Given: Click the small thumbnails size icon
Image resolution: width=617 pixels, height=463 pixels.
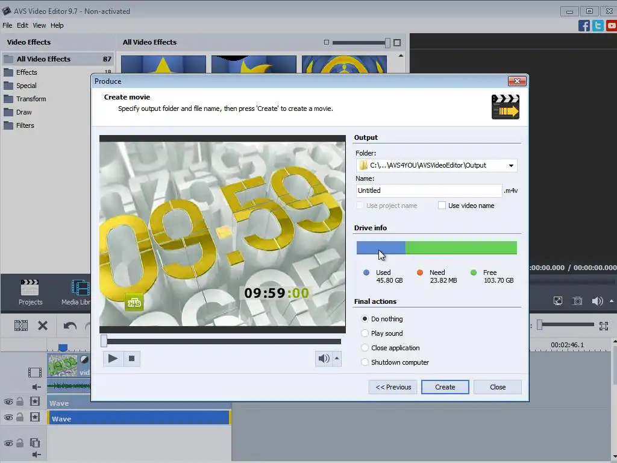Looking at the screenshot, I should pos(326,42).
